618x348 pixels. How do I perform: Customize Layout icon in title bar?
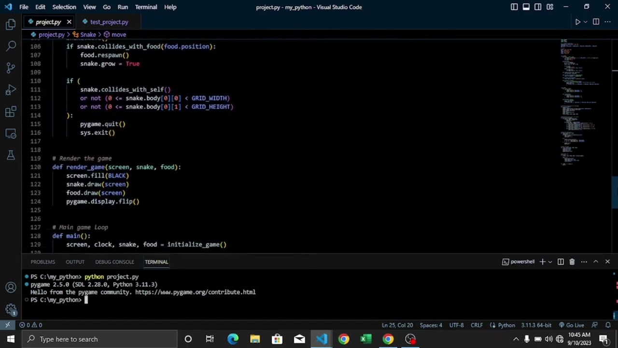pyautogui.click(x=550, y=7)
